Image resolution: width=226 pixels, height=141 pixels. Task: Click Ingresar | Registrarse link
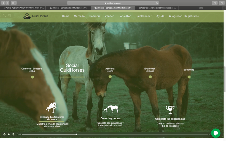tap(184, 16)
